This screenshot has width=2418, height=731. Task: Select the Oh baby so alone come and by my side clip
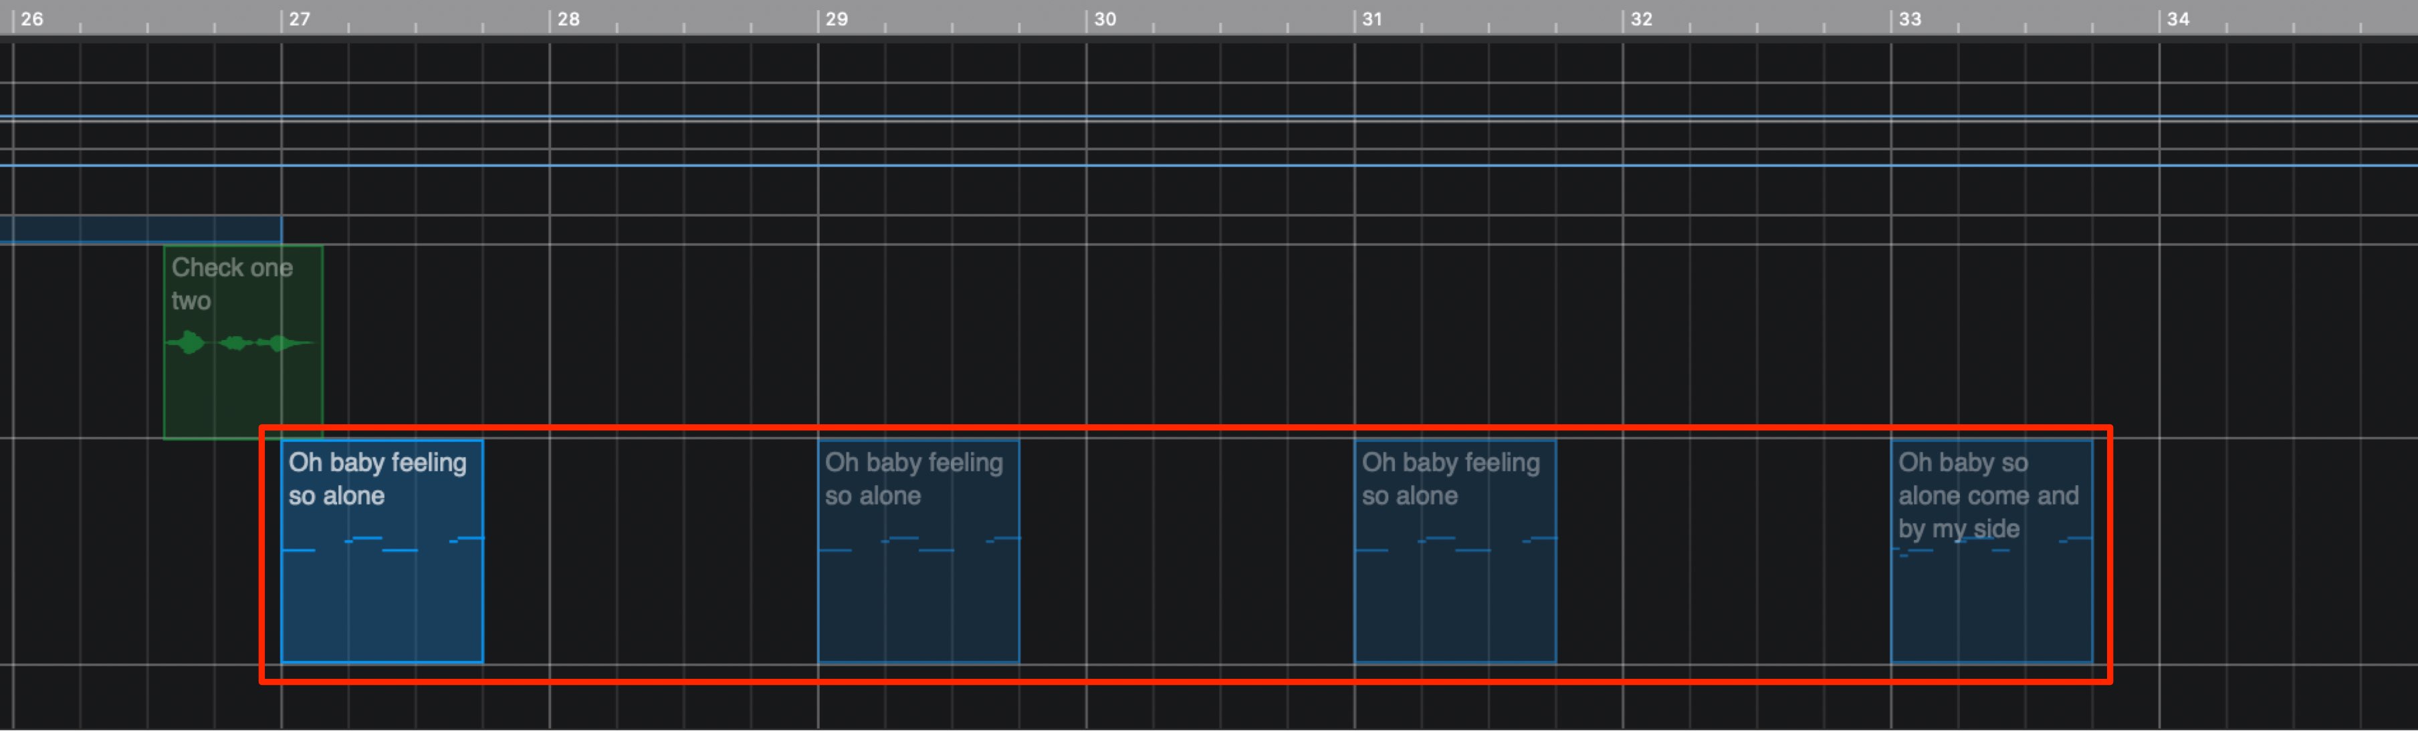(1992, 551)
